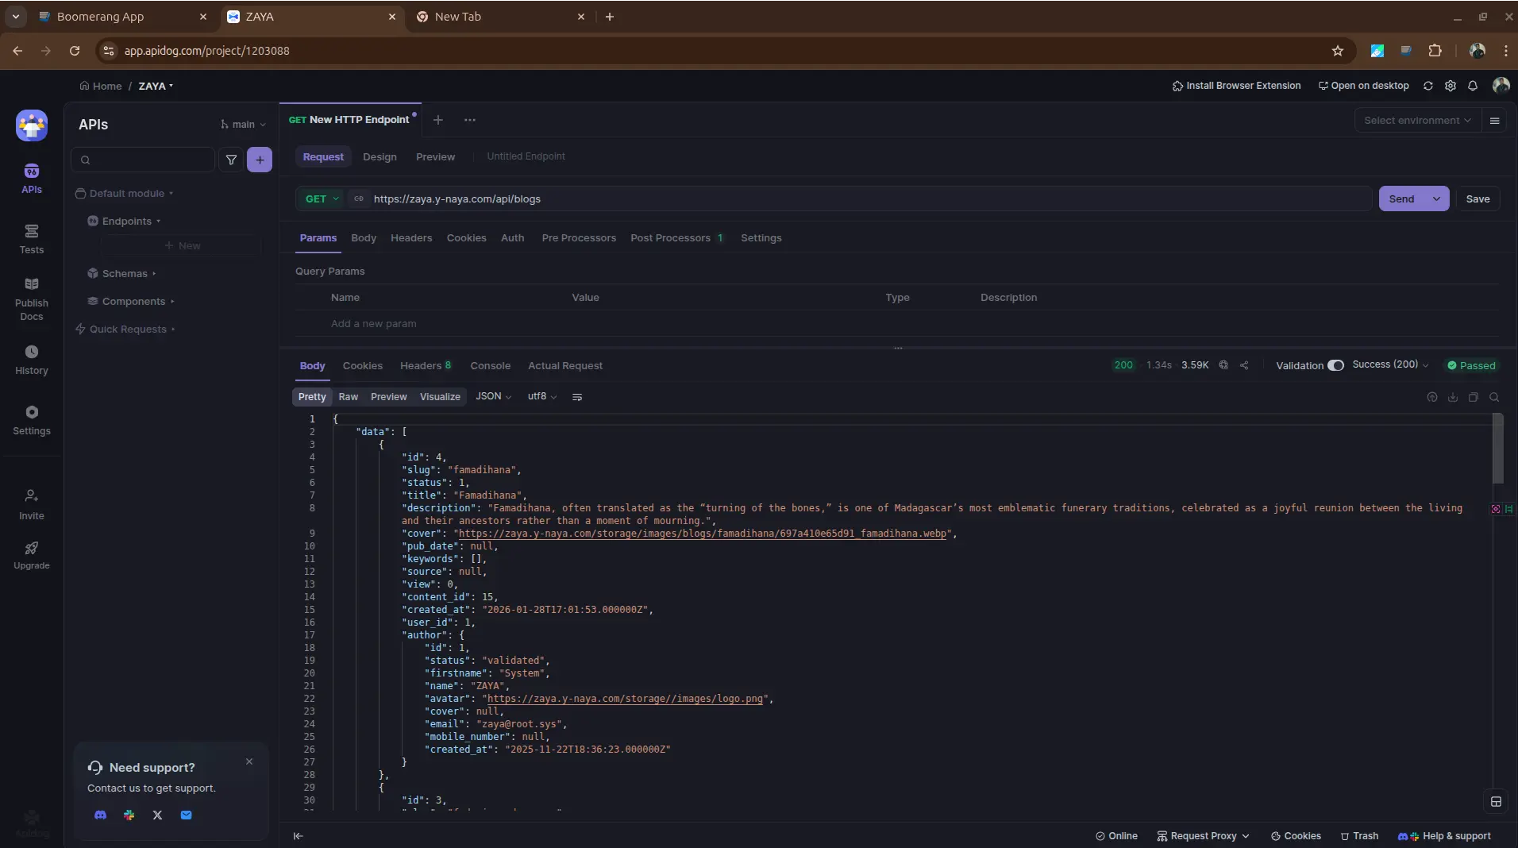Open the GET method dropdown
Image resolution: width=1518 pixels, height=848 pixels.
tap(322, 199)
